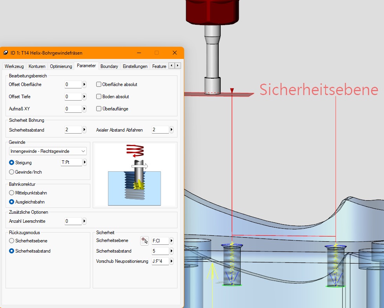Image resolution: width=384 pixels, height=308 pixels.
Task: Enable Boden absolut checkbox
Action: (99, 97)
